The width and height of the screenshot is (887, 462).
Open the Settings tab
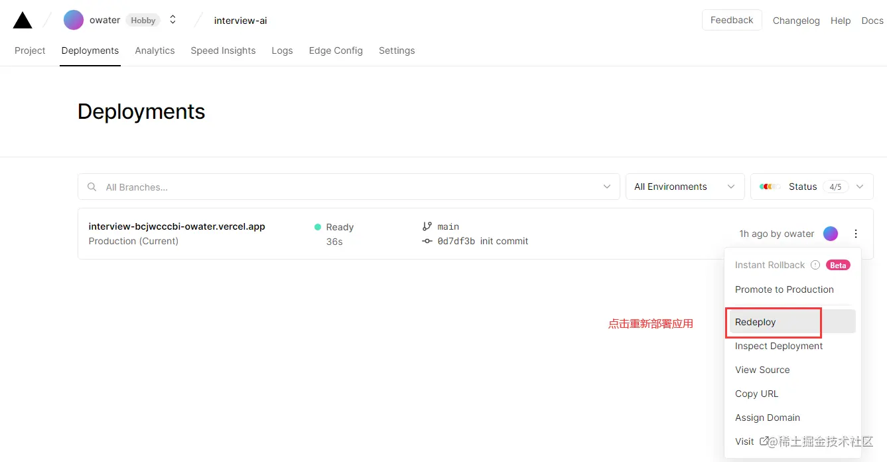pos(397,50)
